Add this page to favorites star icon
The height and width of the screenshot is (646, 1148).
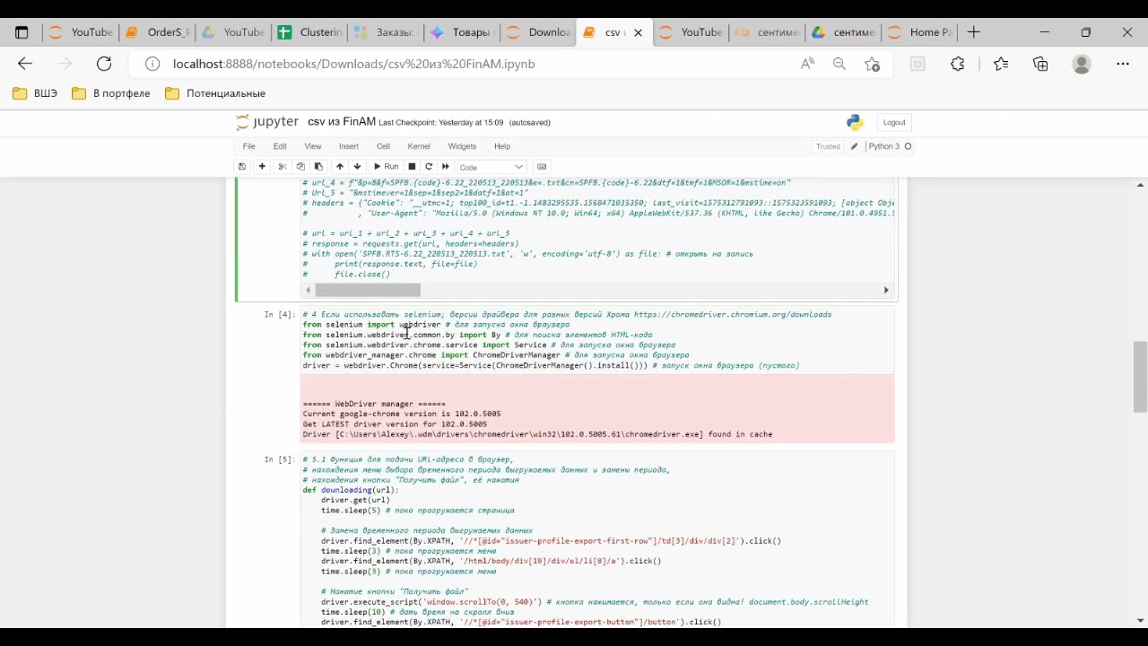872,64
